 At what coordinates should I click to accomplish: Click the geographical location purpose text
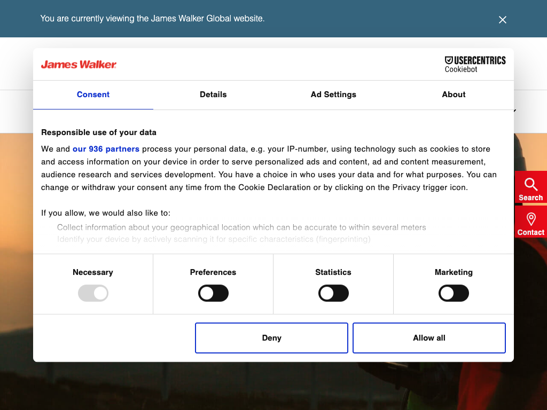pos(241,227)
